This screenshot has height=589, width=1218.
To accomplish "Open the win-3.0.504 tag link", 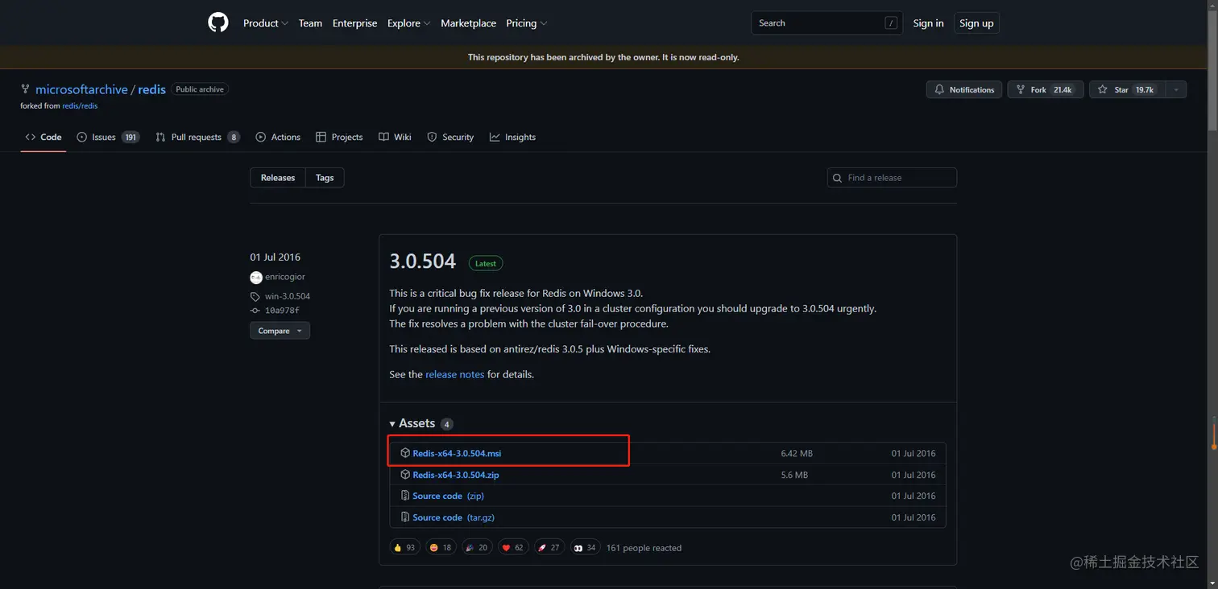I will 288,296.
